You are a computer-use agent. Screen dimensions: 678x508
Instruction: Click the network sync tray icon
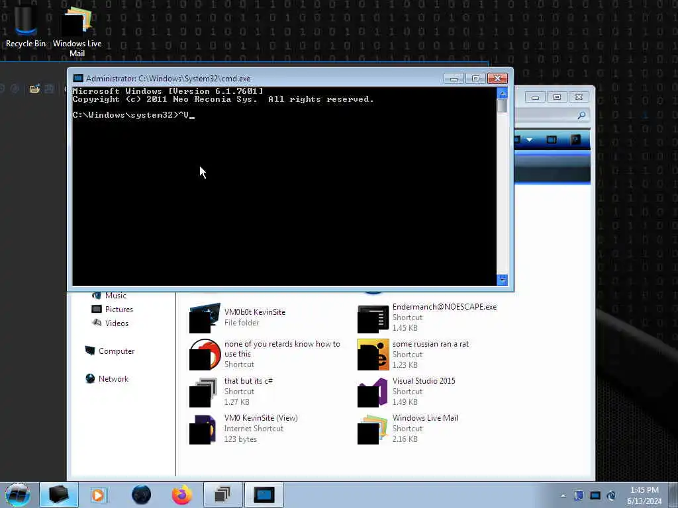(611, 495)
